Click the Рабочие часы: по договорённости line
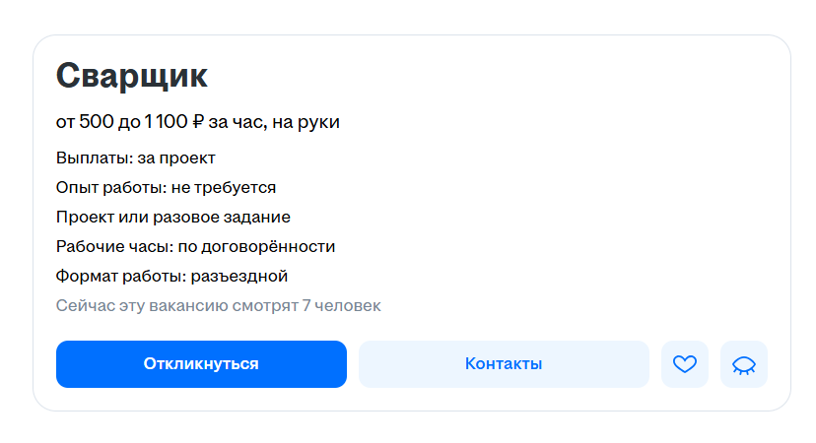The image size is (816, 443). point(196,246)
